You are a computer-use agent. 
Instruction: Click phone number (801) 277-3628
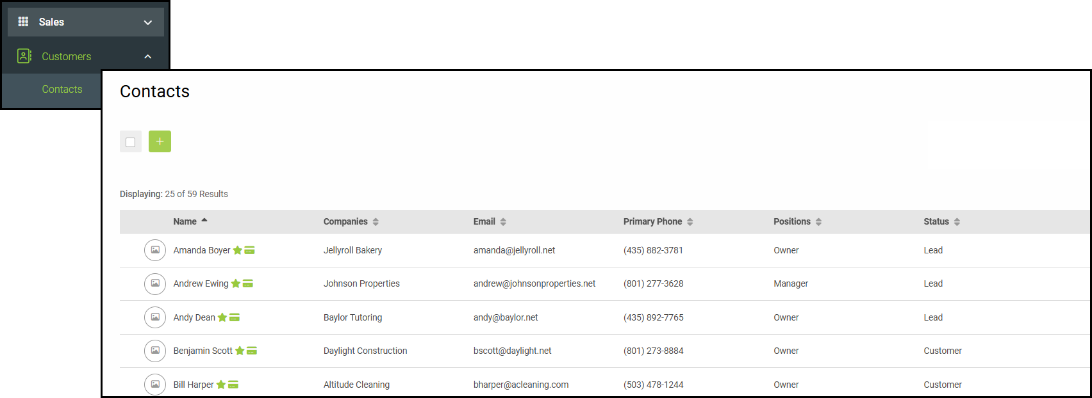[653, 283]
